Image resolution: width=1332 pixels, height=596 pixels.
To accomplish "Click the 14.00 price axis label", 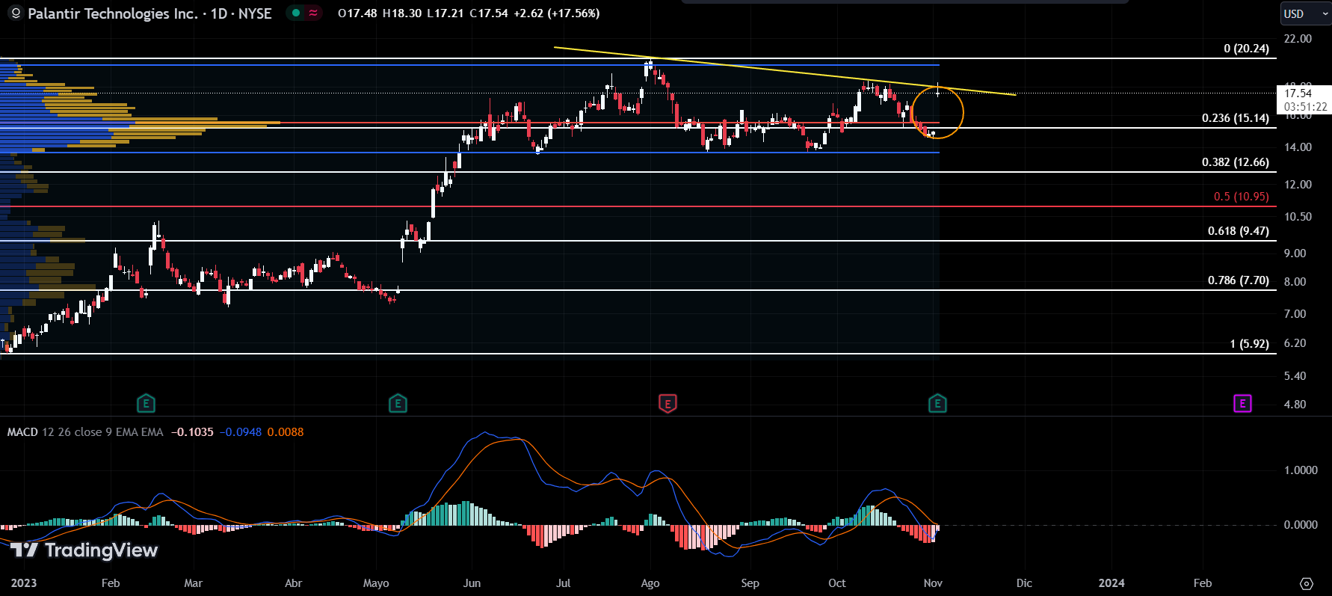I will pos(1298,147).
